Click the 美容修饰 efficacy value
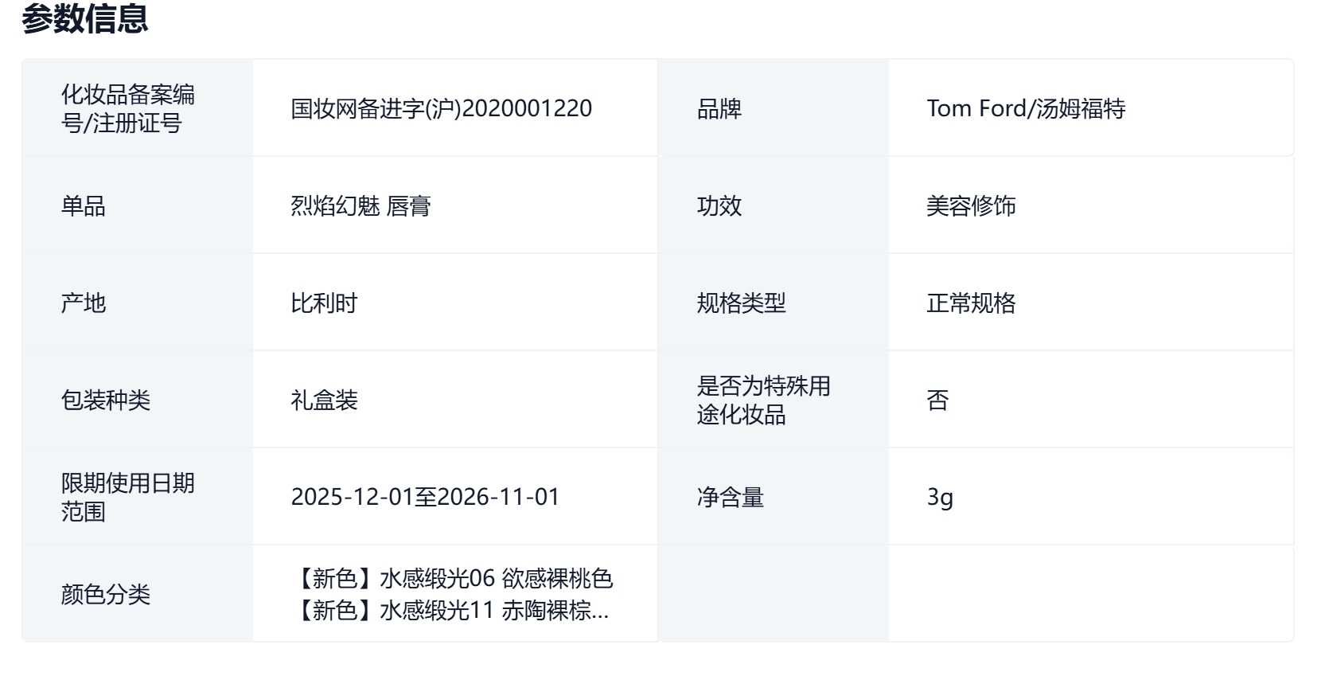This screenshot has height=676, width=1325. point(971,206)
